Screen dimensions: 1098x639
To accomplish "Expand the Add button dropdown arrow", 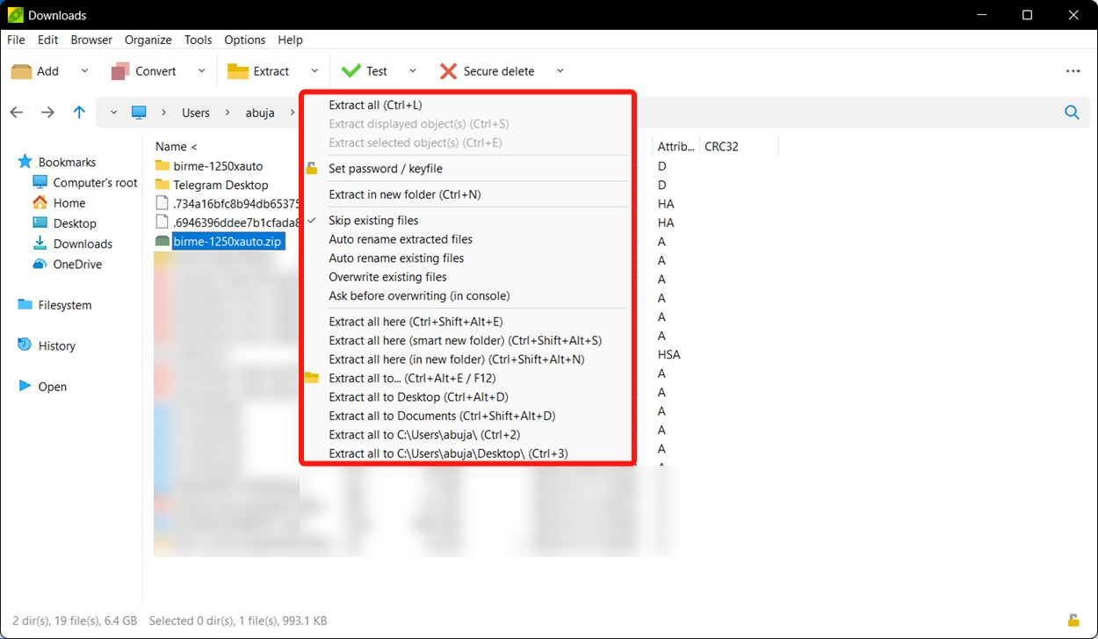I will (x=84, y=71).
